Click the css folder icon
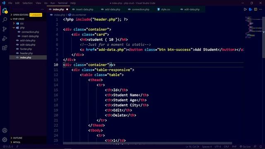This screenshot has width=265, height=149. click(17, 24)
